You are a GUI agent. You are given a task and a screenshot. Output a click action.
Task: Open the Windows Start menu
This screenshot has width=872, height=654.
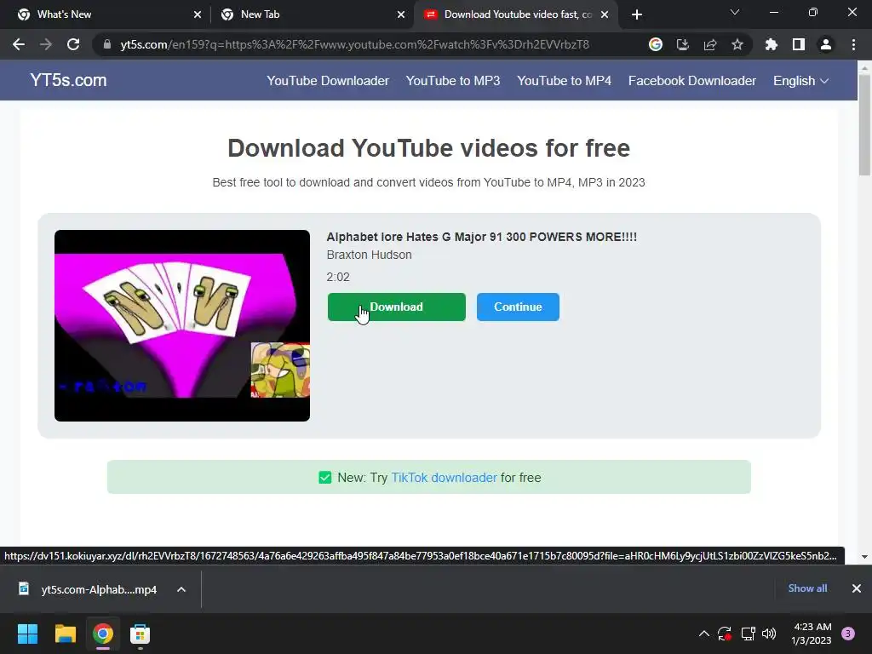[28, 634]
